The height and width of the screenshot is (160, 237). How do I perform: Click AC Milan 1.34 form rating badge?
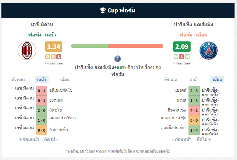pyautogui.click(x=53, y=47)
